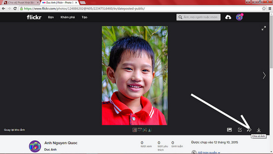Click the Flickr search field

198,17
